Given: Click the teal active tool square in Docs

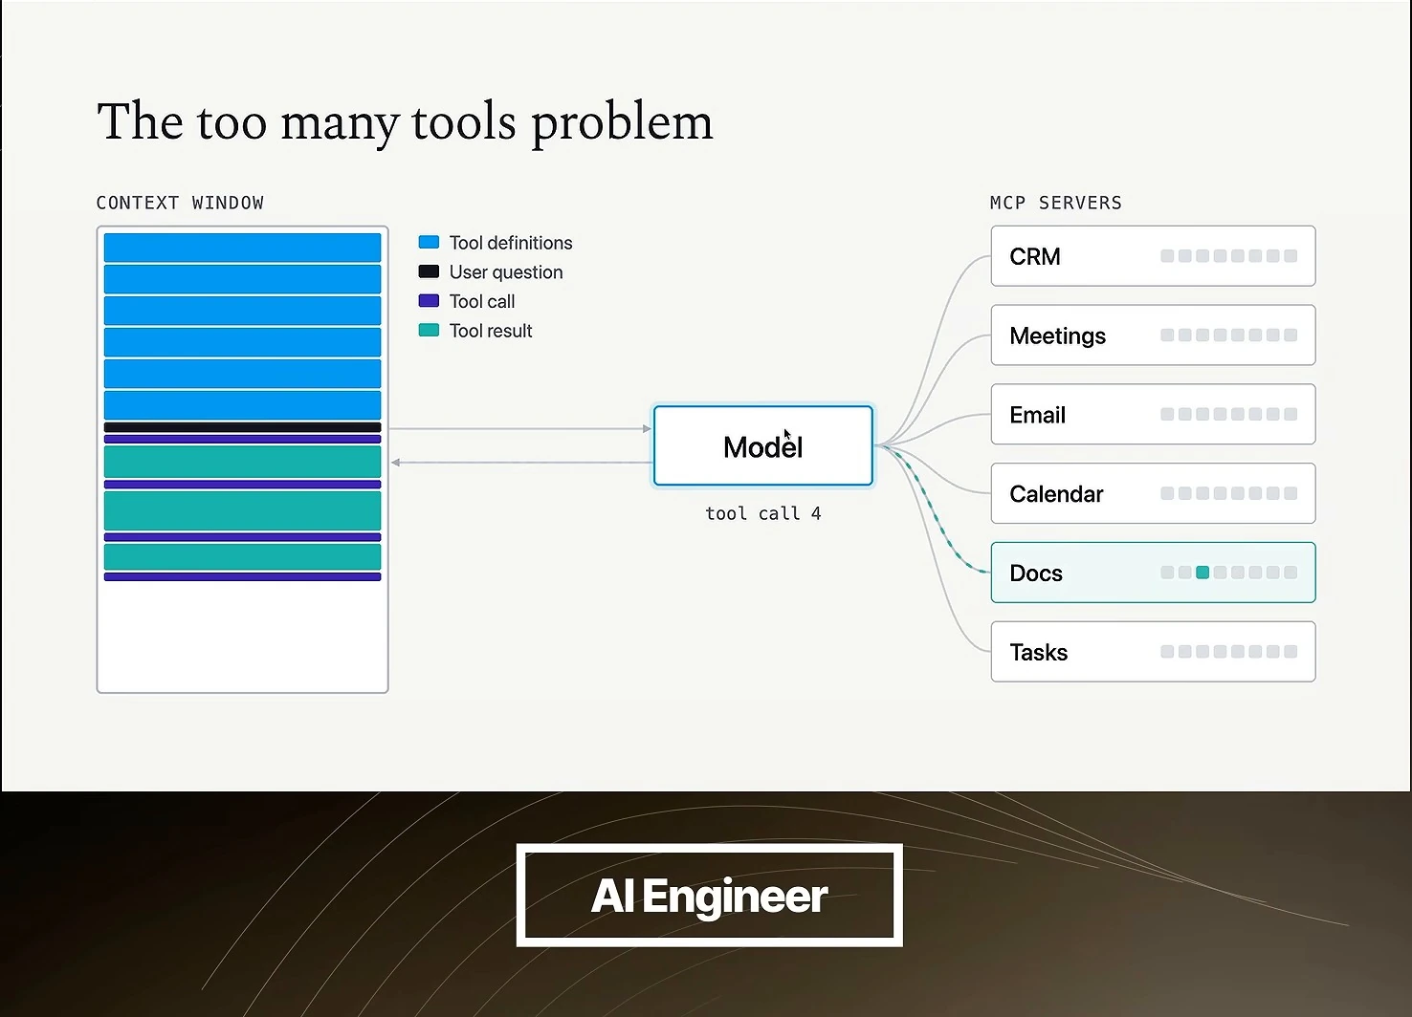Looking at the screenshot, I should pos(1202,573).
